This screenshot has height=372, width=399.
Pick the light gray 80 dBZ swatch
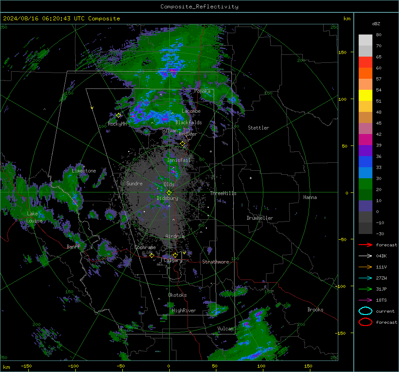pos(365,40)
